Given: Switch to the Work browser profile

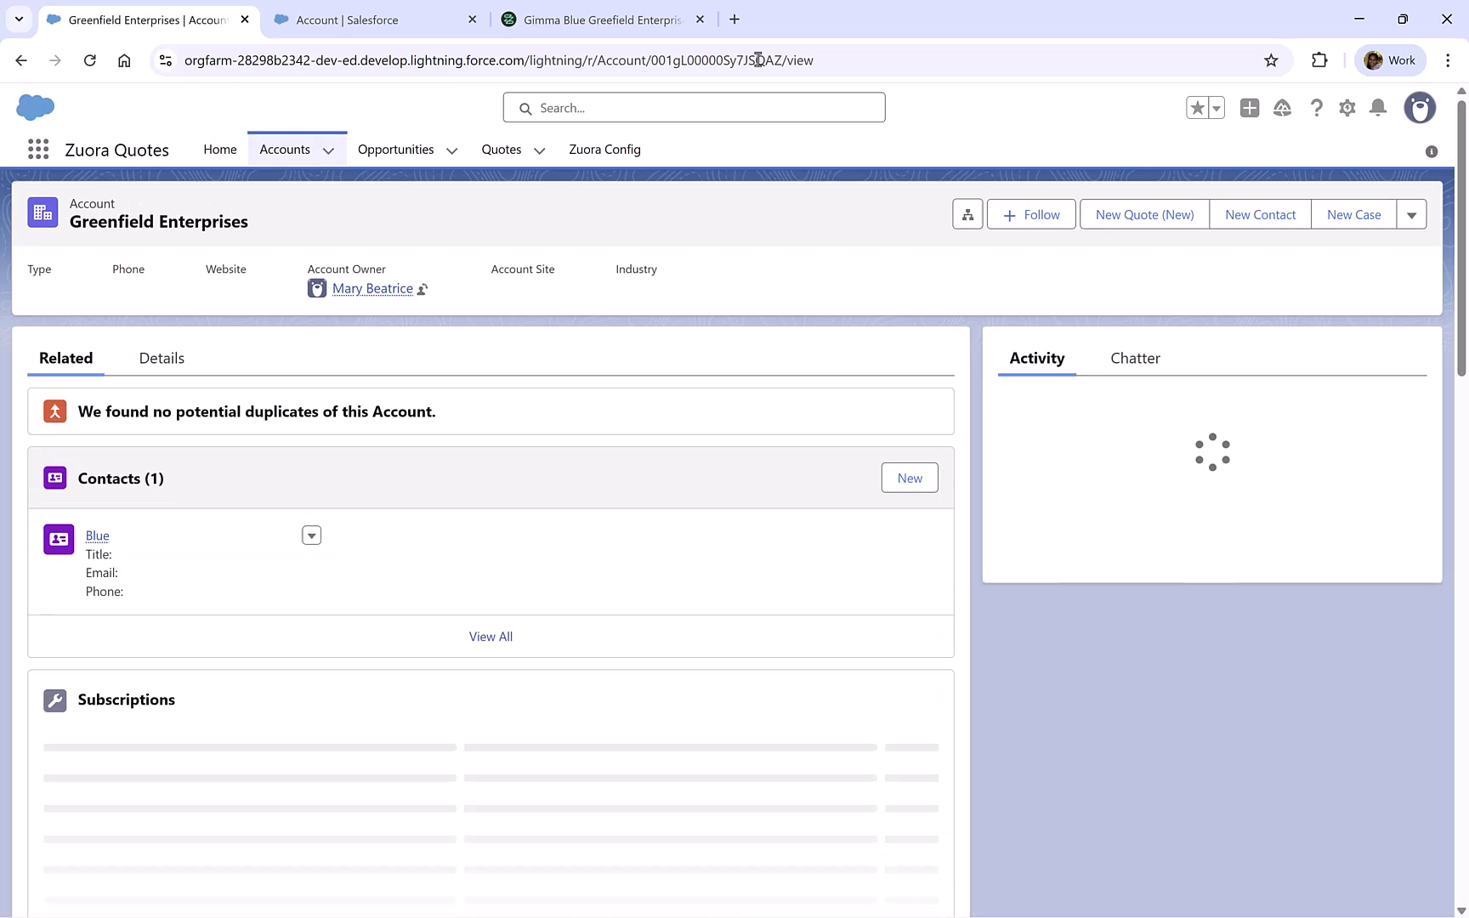Looking at the screenshot, I should [1389, 60].
